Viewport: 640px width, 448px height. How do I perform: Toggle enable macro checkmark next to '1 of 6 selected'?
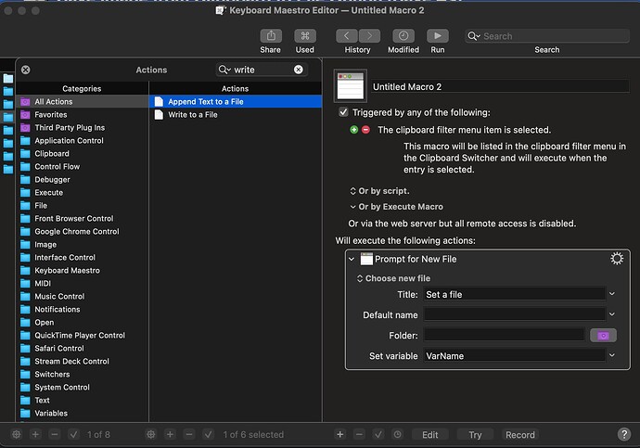pyautogui.click(x=208, y=434)
